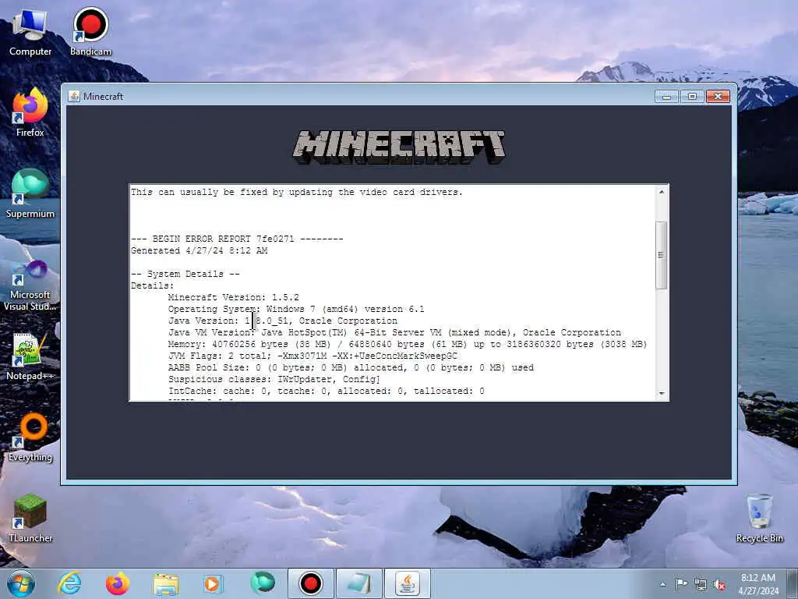Click the 'BEGIN ERROR REPORT 7fe0271' line
The height and width of the screenshot is (599, 798).
pos(237,239)
